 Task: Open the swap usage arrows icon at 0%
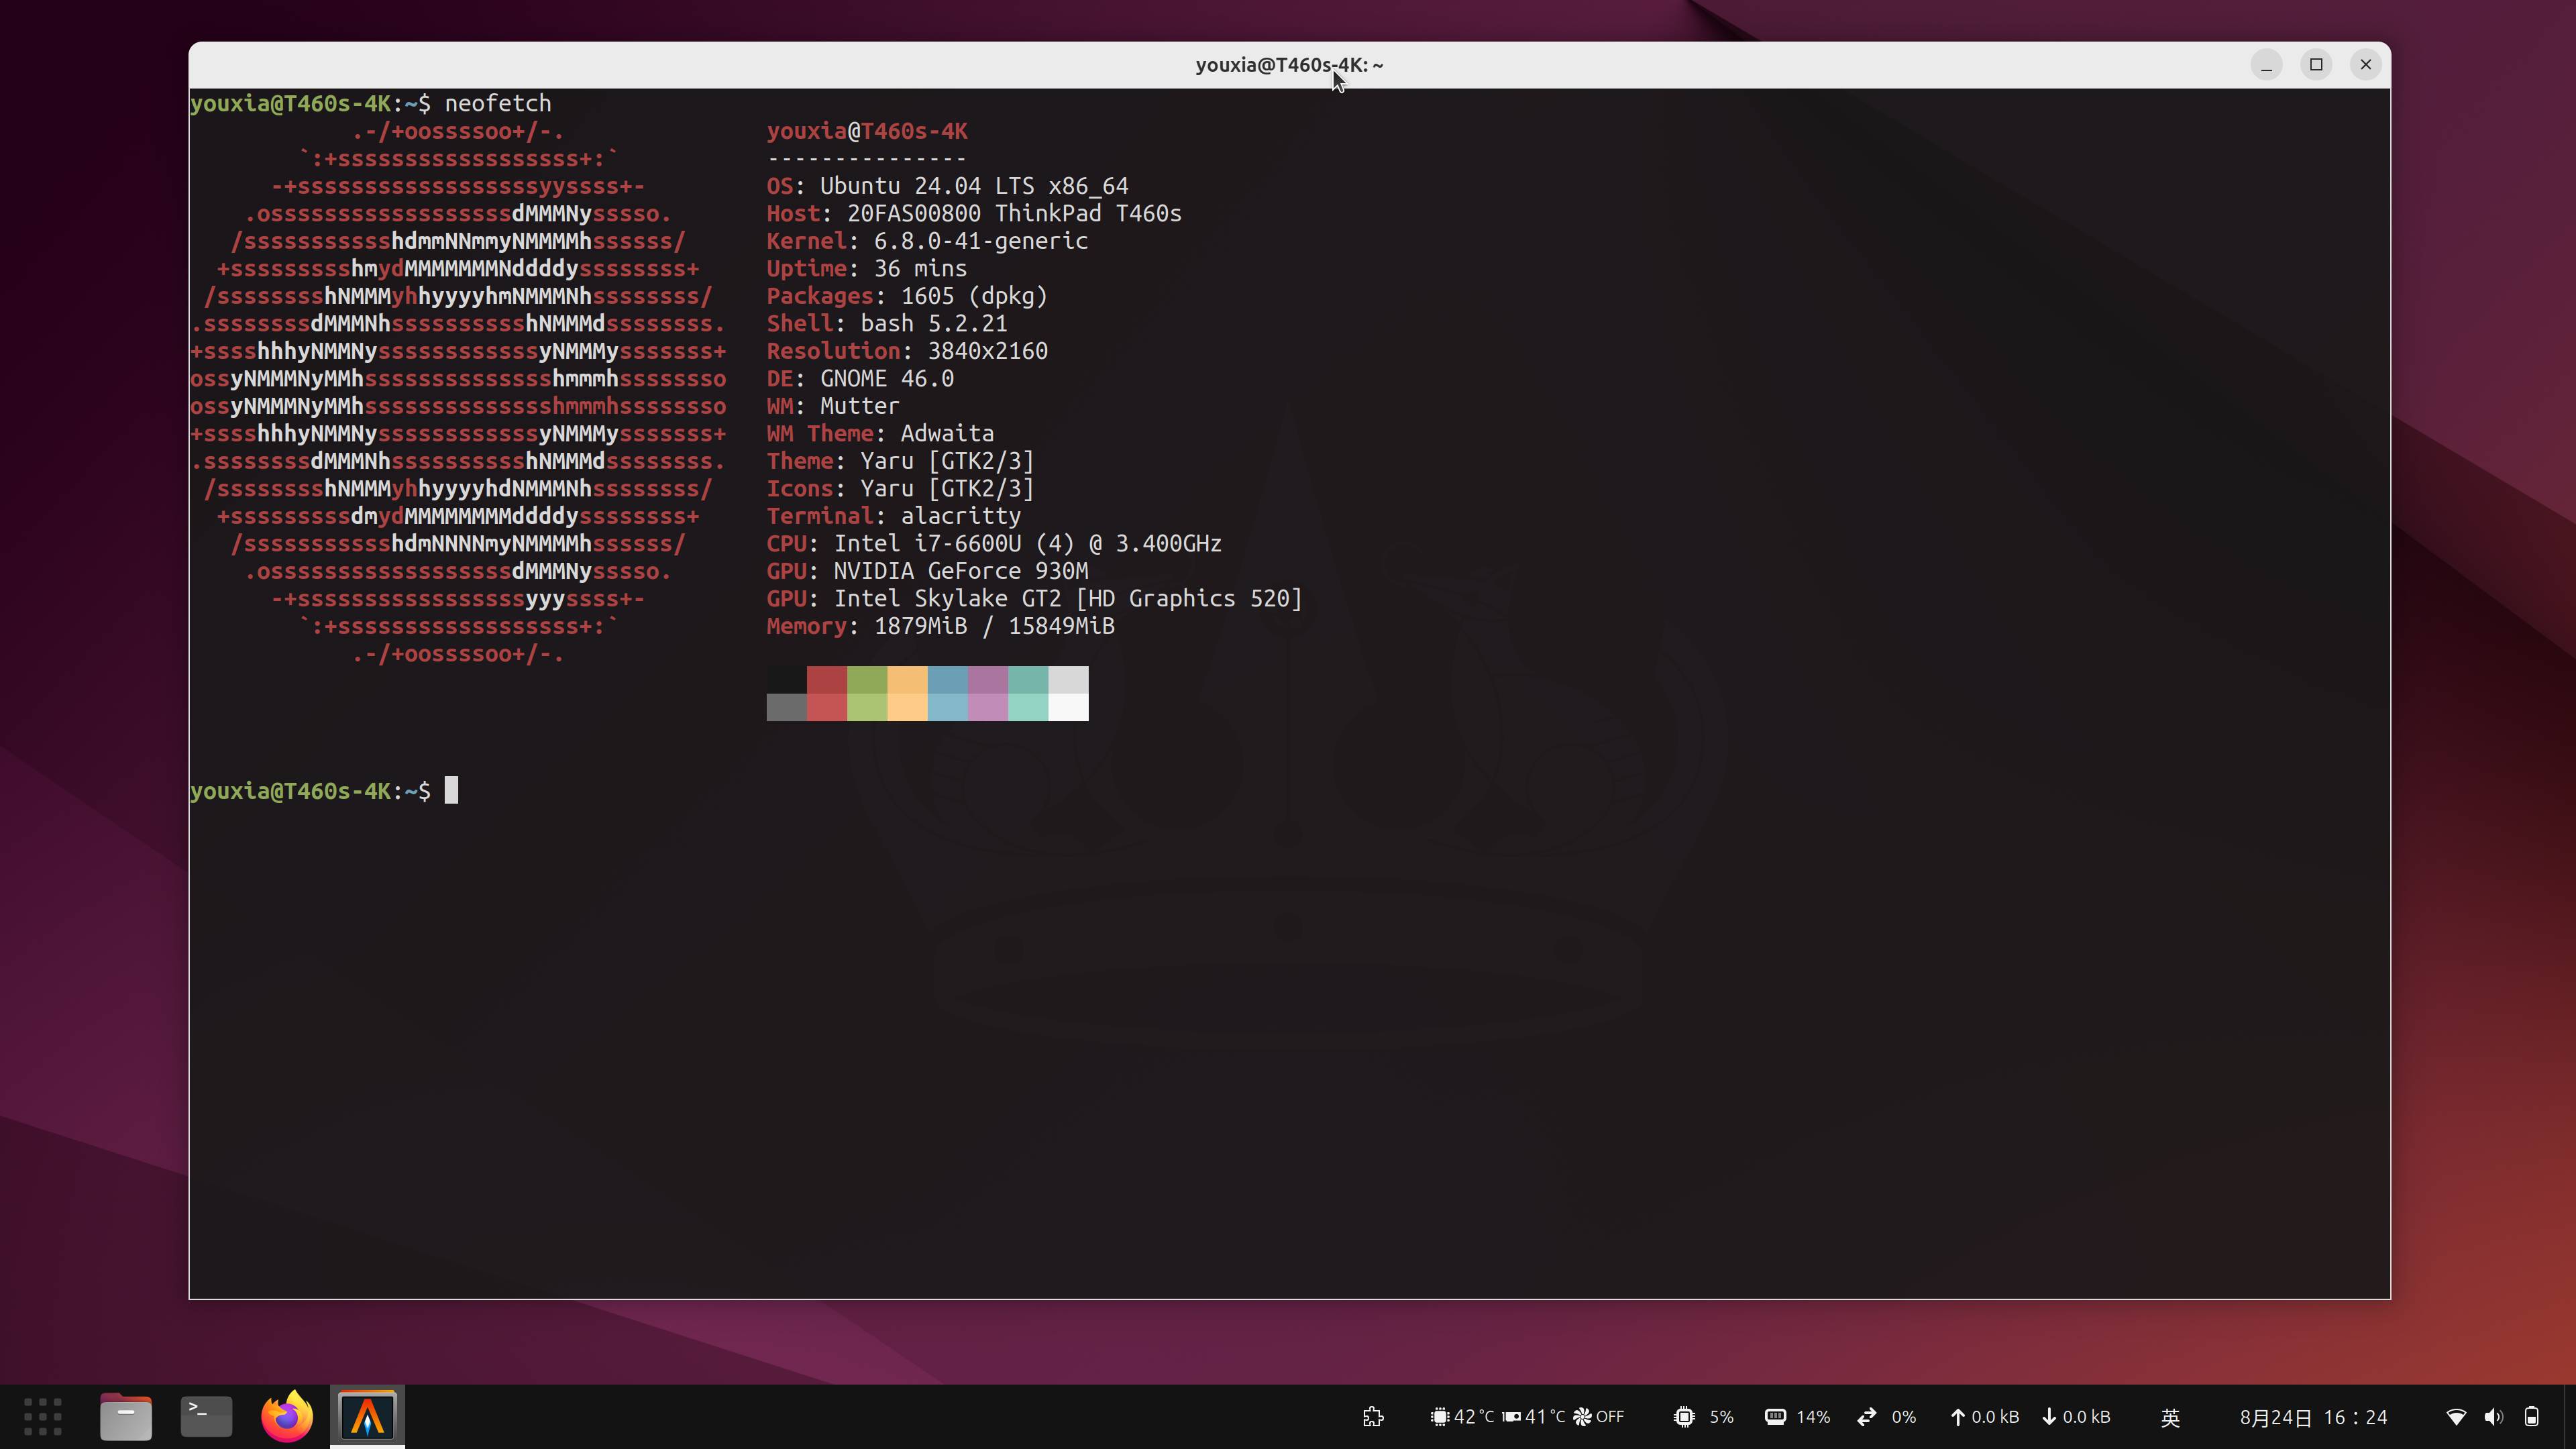(1866, 1417)
